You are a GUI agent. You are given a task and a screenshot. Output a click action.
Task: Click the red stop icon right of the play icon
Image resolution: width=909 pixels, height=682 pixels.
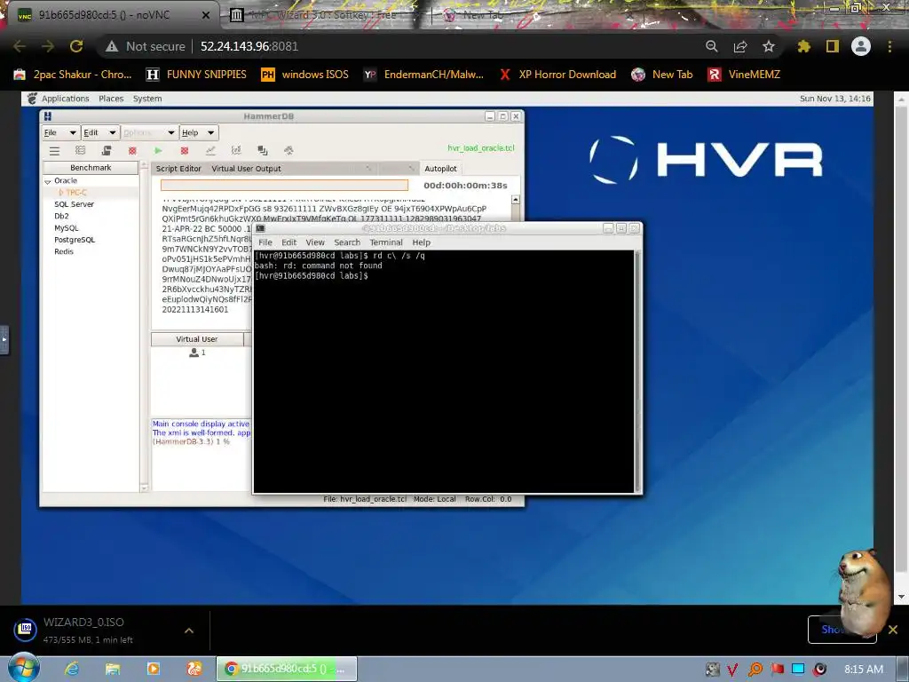(x=185, y=151)
